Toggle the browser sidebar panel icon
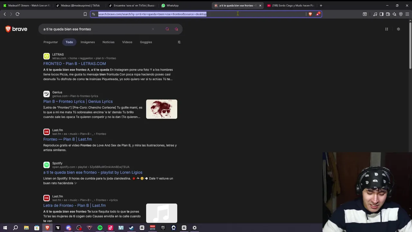The height and width of the screenshot is (232, 412). (x=381, y=14)
